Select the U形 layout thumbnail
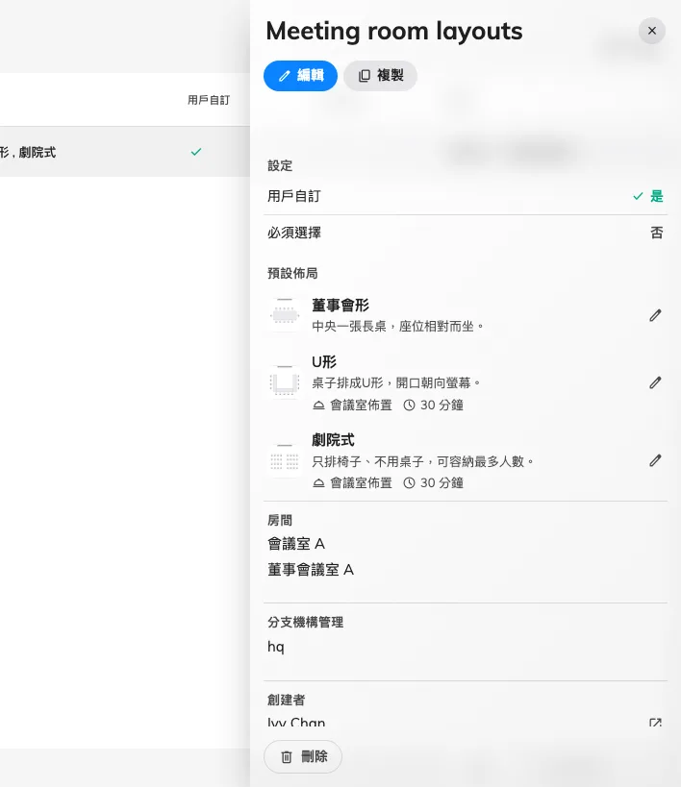This screenshot has height=787, width=681. click(285, 382)
